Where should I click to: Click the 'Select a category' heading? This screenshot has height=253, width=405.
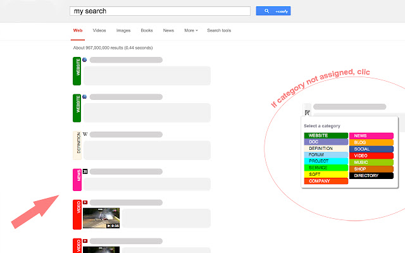[322, 126]
